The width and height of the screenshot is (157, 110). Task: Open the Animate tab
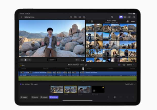pyautogui.click(x=44, y=97)
